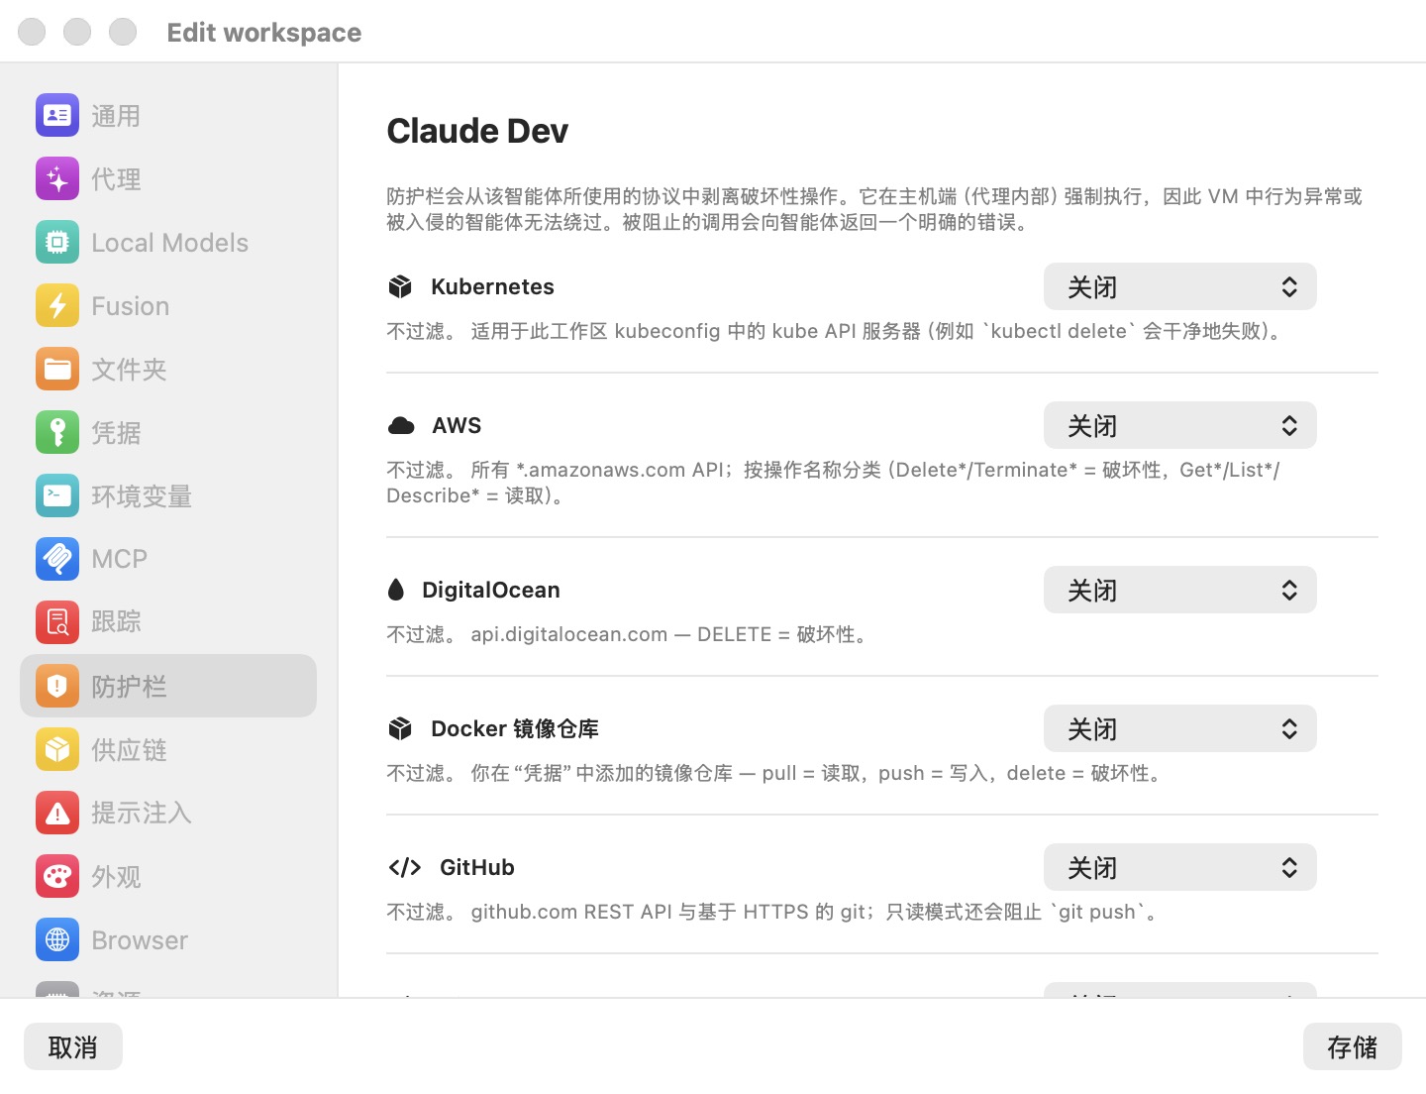Select the 代理 sparkle icon
The image size is (1426, 1094).
coord(57,179)
